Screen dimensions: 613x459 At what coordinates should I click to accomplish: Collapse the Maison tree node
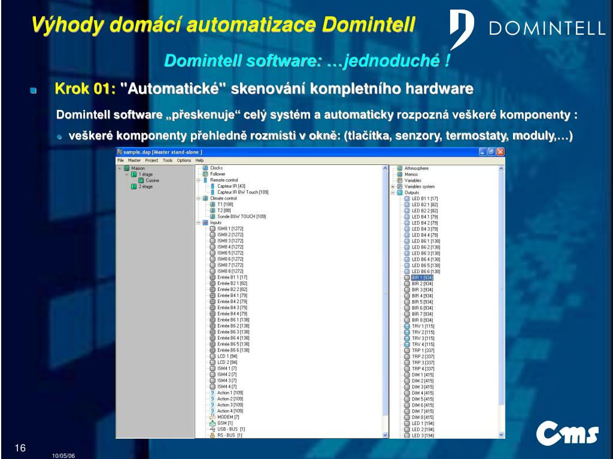pos(120,168)
